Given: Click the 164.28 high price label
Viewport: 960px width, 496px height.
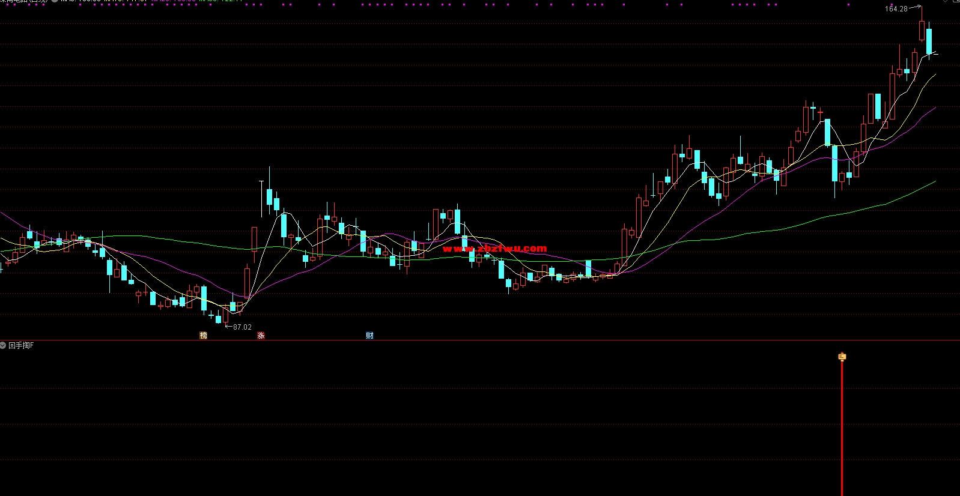Looking at the screenshot, I should click(x=896, y=9).
